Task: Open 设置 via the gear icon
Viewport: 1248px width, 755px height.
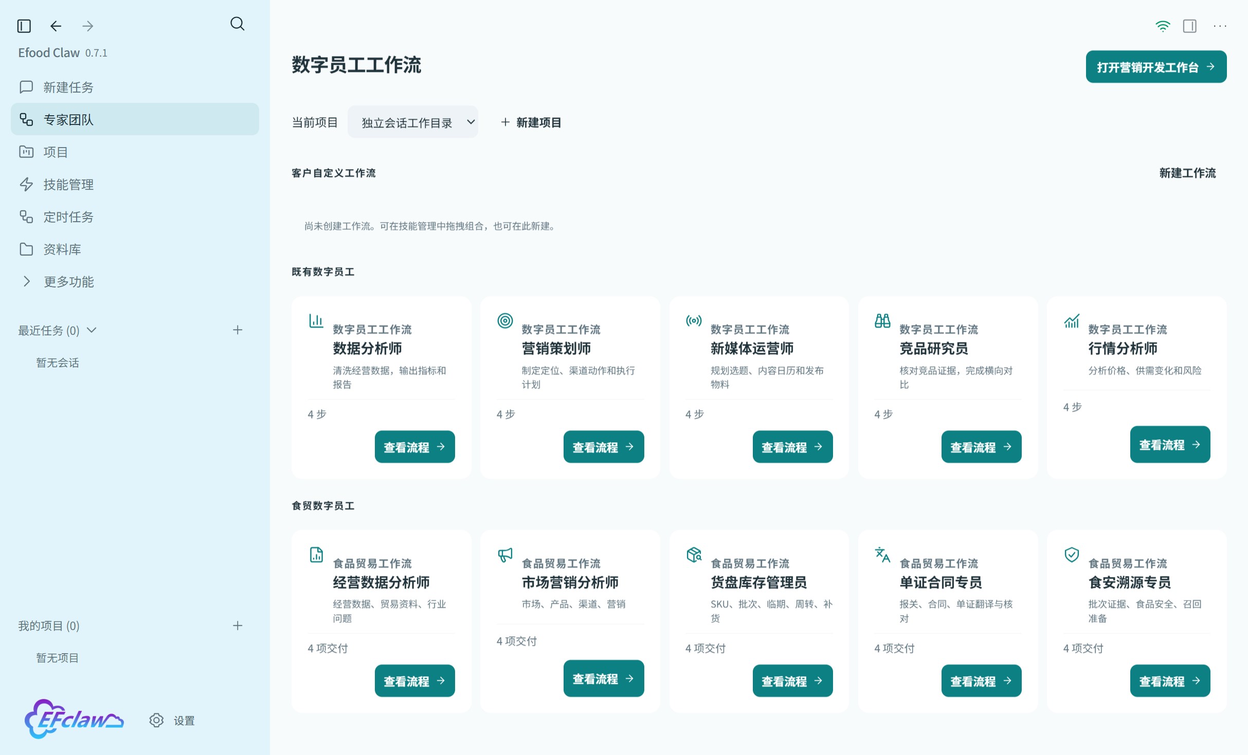Action: 156,721
